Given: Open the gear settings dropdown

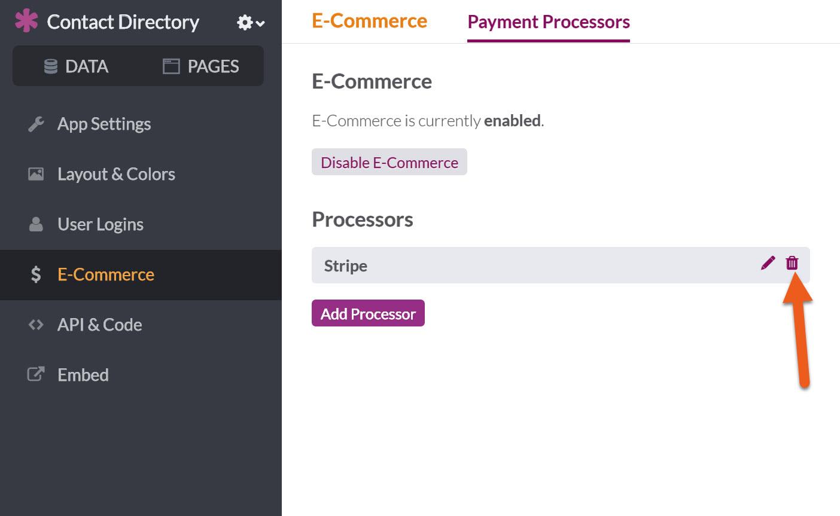Looking at the screenshot, I should point(250,23).
